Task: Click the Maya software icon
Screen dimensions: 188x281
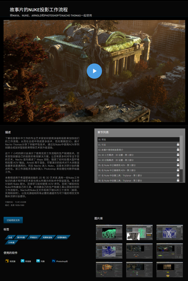Action: 38,261
